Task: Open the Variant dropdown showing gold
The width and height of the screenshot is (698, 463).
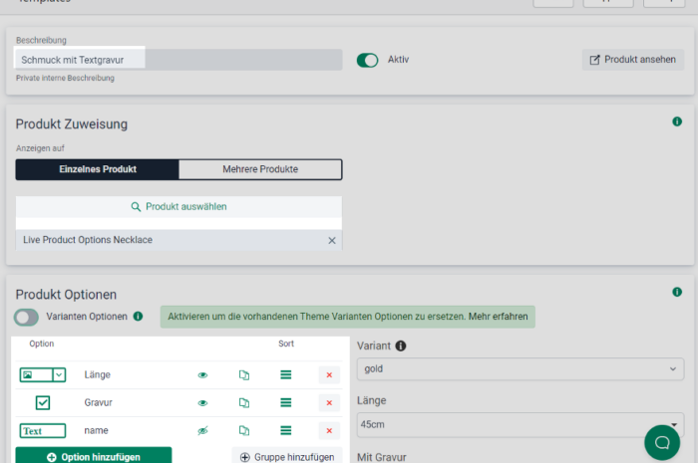Action: click(x=520, y=369)
